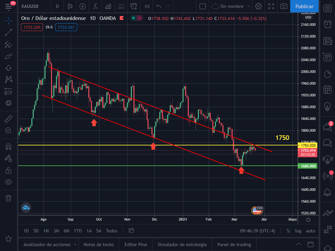Select the YTD time range
Viewport: 335px width, 251px height.
tap(78, 231)
